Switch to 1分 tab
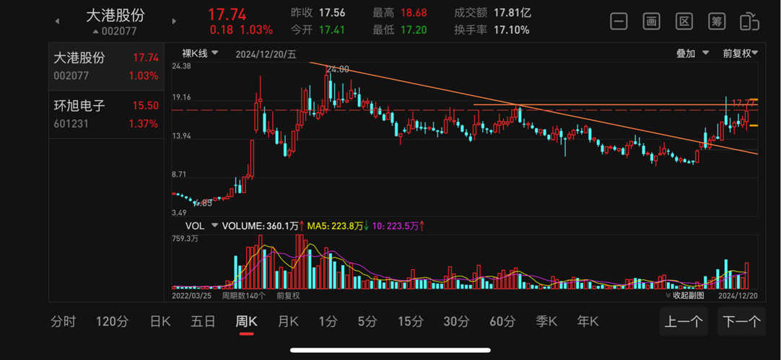781x360 pixels. (328, 321)
